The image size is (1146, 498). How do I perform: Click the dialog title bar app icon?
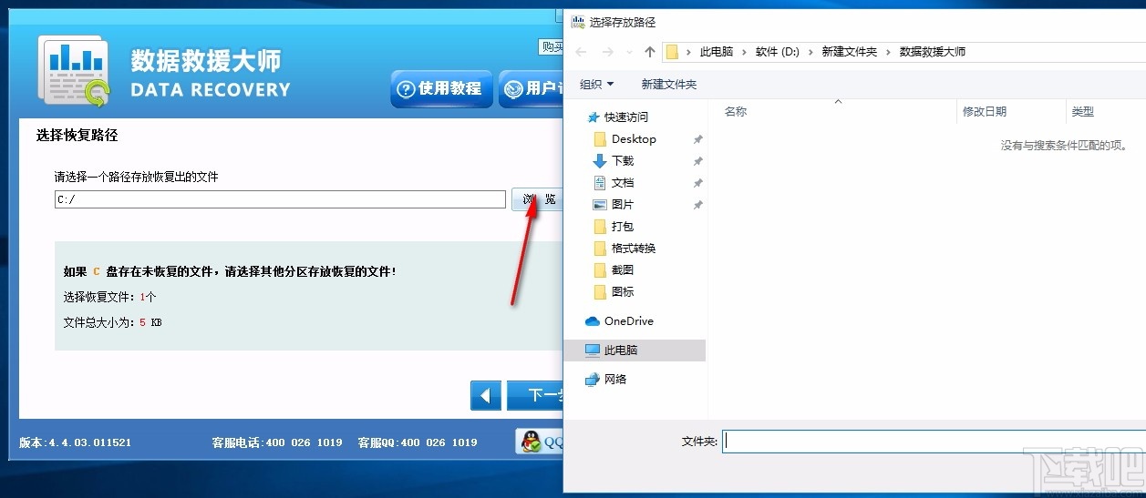tap(577, 22)
